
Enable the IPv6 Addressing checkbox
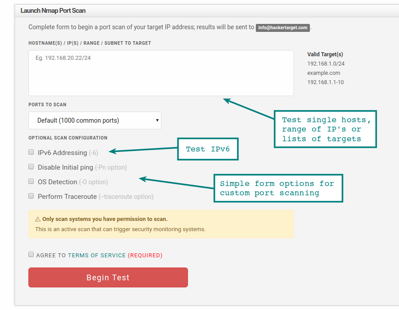pyautogui.click(x=31, y=152)
